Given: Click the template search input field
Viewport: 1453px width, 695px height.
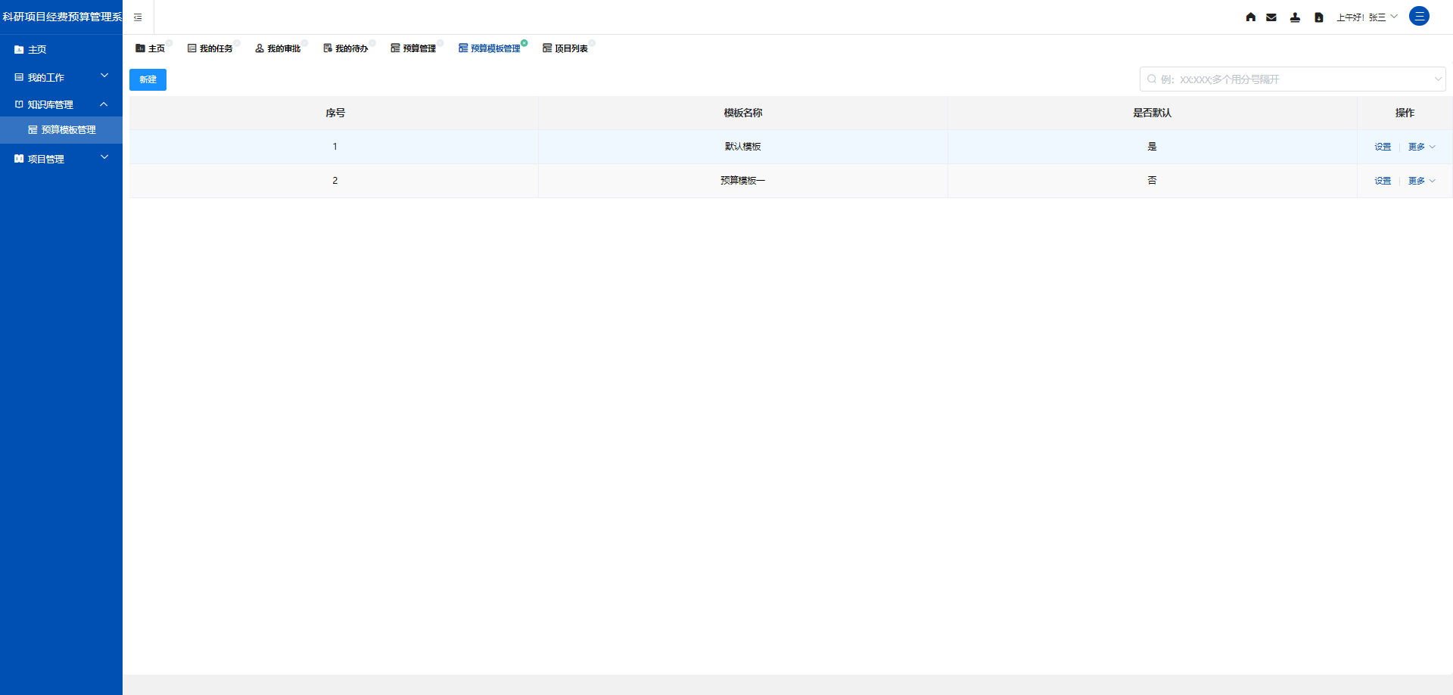Looking at the screenshot, I should pos(1293,79).
